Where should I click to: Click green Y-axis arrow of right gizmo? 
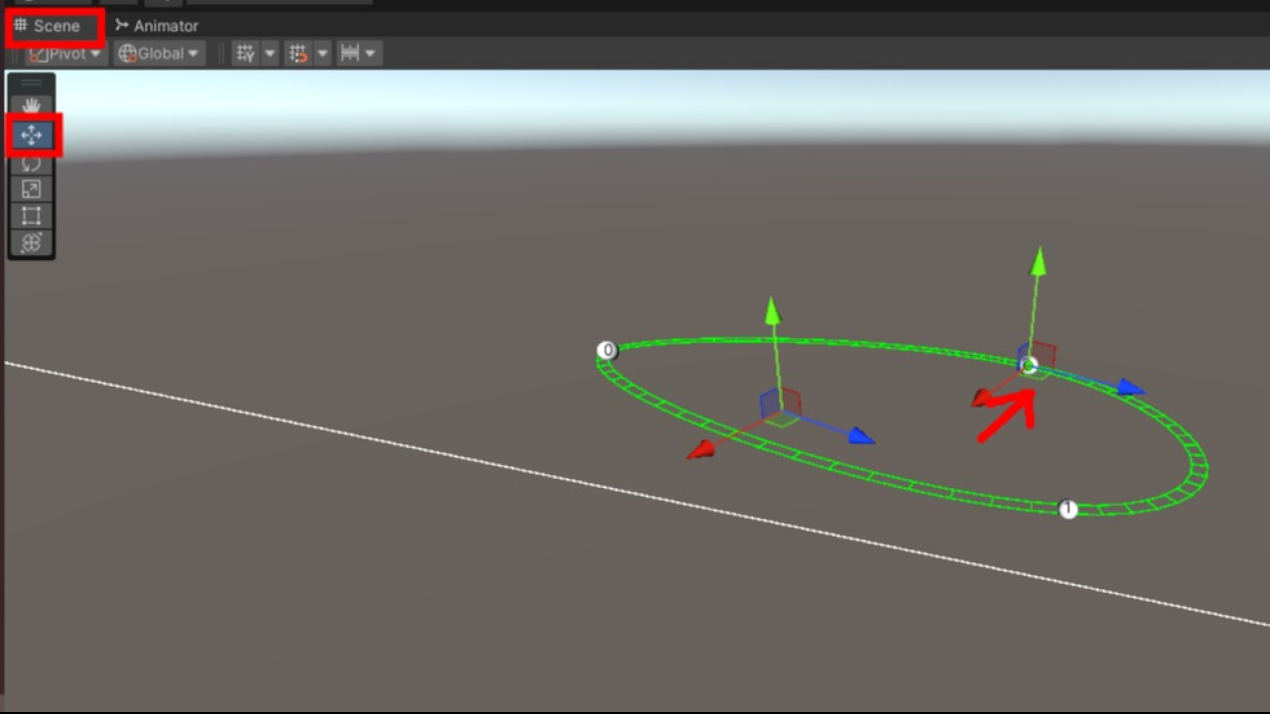1038,261
